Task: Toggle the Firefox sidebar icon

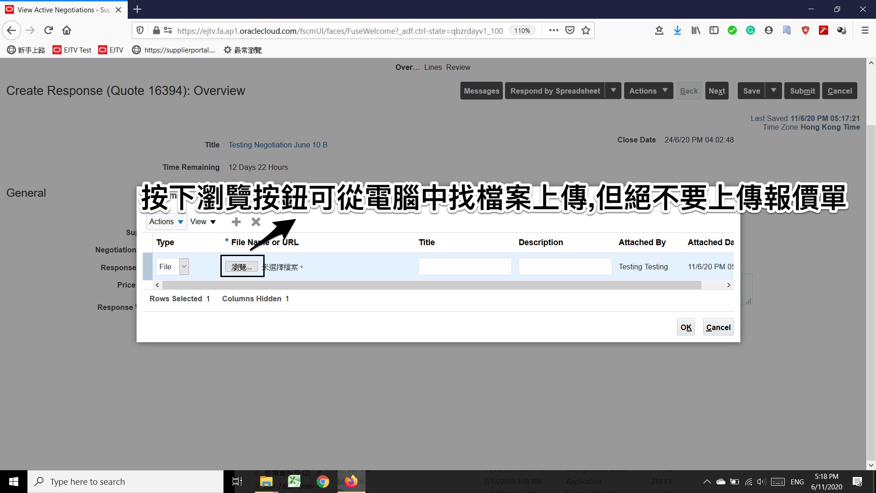Action: pos(714,31)
